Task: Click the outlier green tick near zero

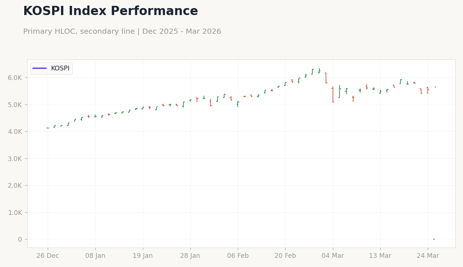Action: click(434, 239)
